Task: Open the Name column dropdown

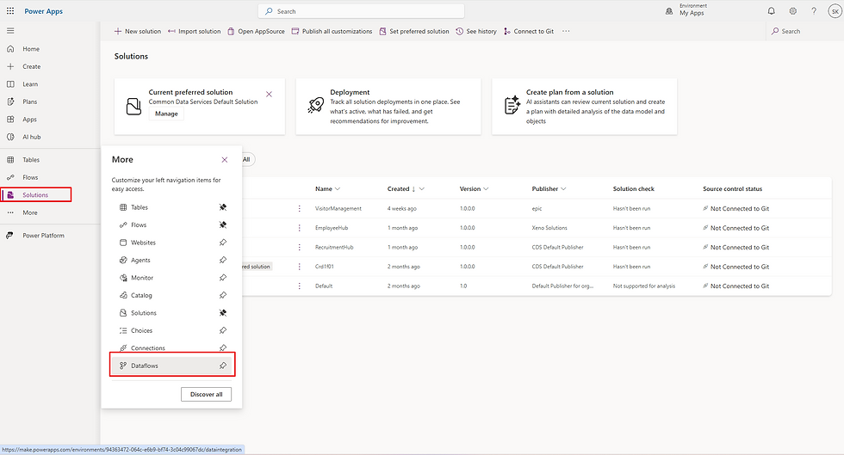Action: click(338, 188)
